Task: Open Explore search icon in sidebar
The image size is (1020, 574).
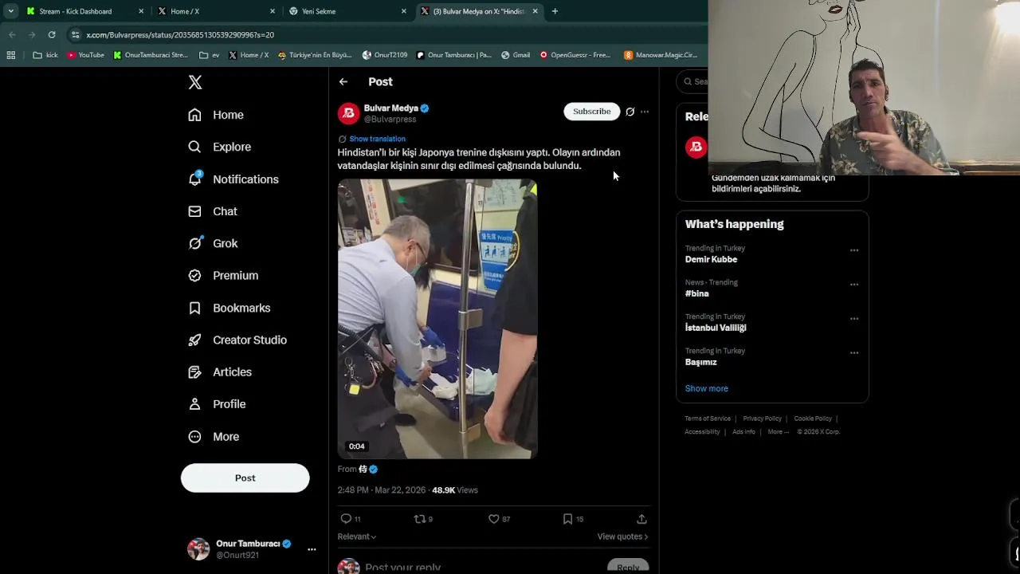Action: [194, 147]
